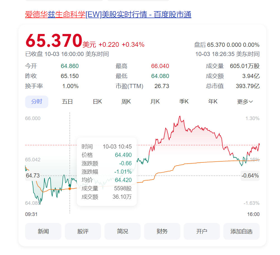
Task: Click the 65.370 current price
Action: 54,41
